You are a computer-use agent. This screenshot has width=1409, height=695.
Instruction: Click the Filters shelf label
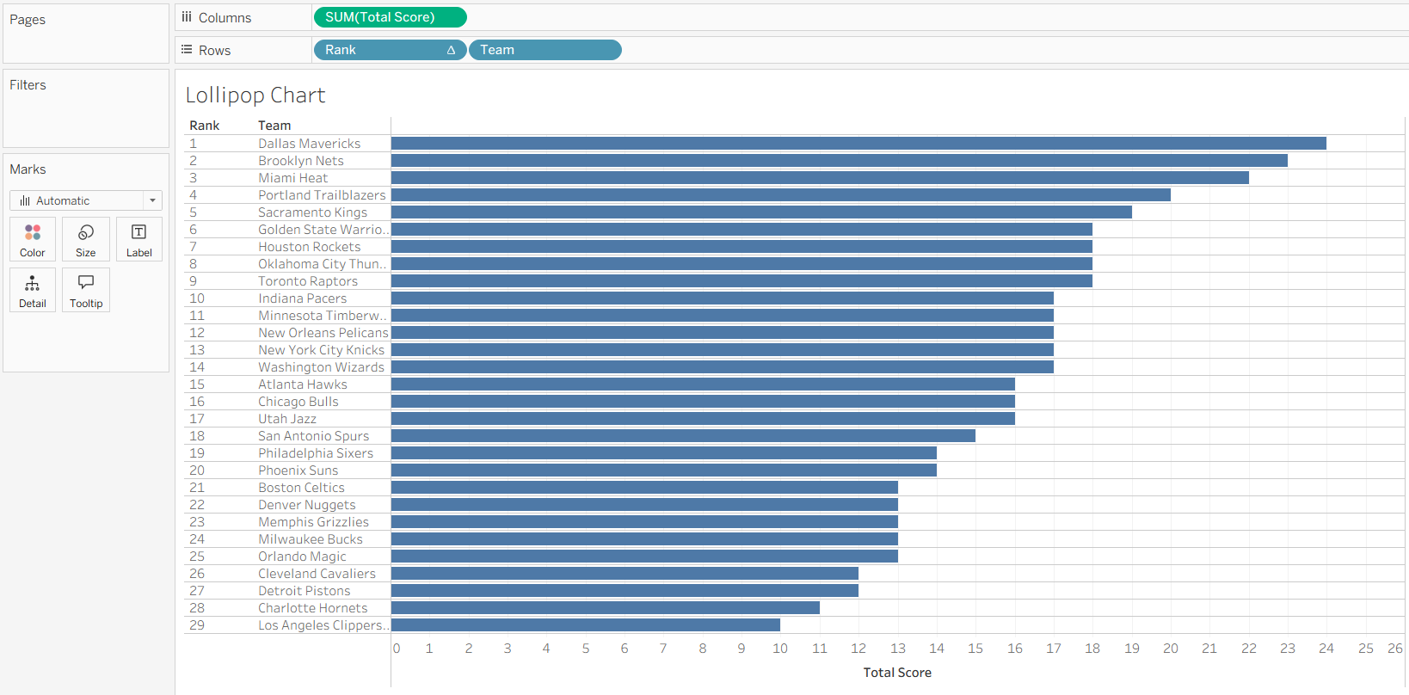[x=28, y=85]
